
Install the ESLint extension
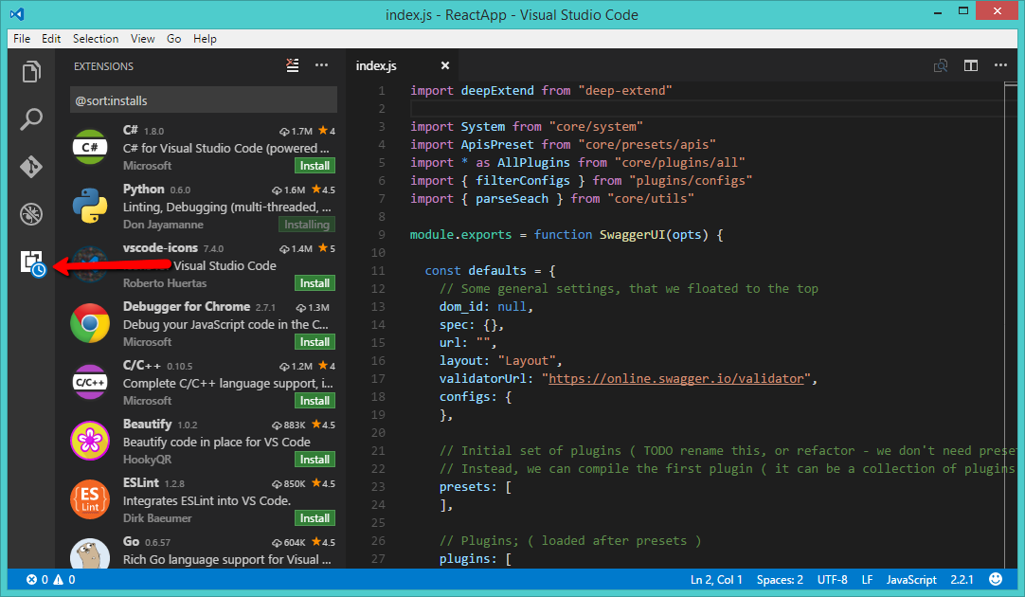315,518
